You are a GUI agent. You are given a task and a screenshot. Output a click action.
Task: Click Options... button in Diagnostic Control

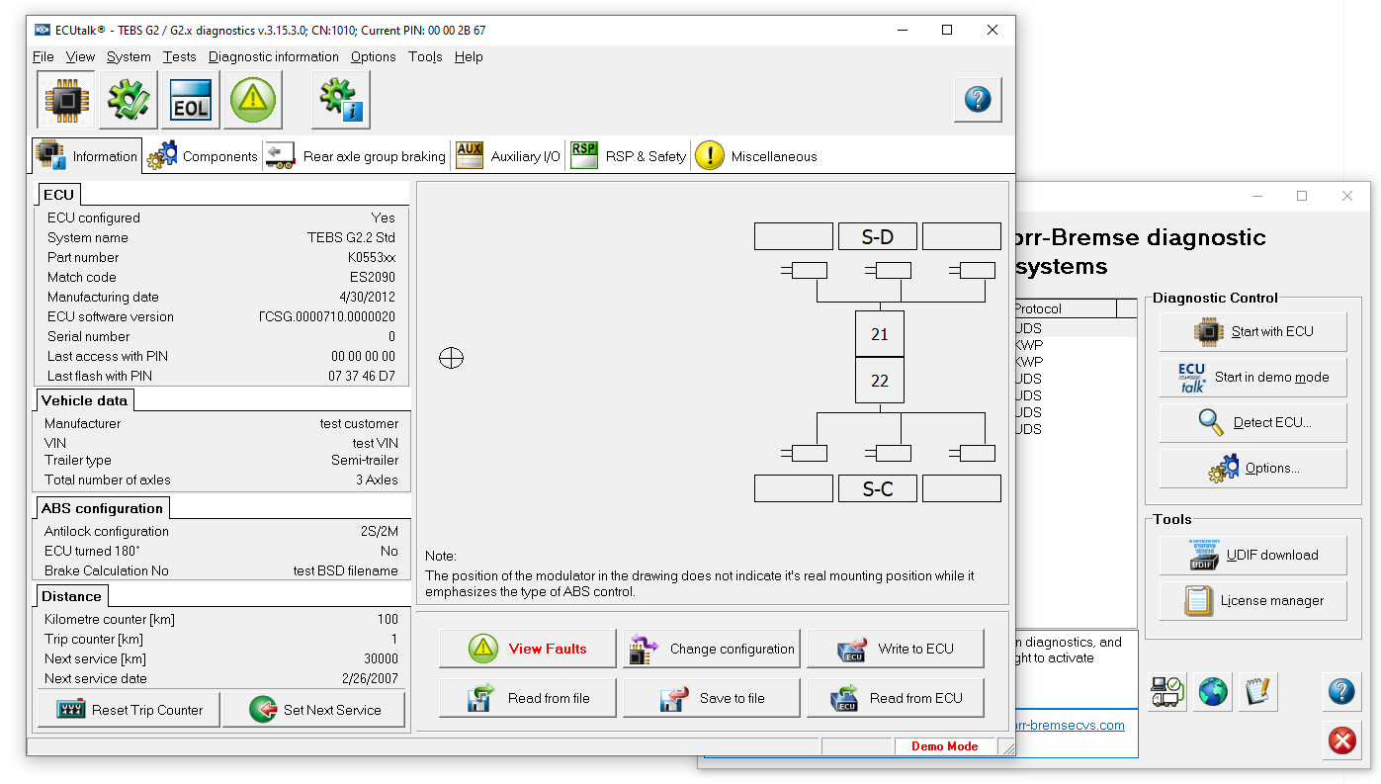pyautogui.click(x=1252, y=469)
